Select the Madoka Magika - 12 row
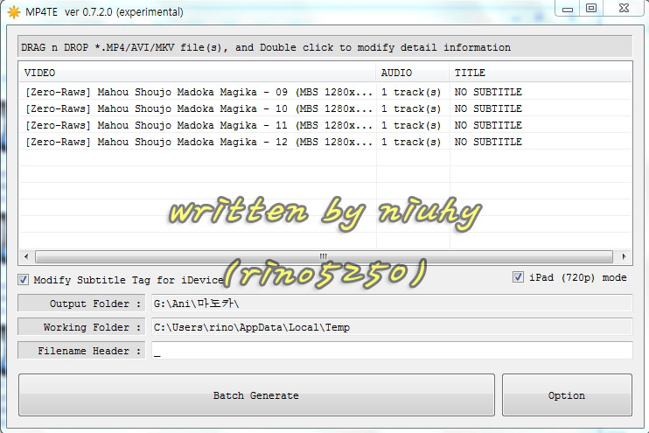The height and width of the screenshot is (433, 649). (325, 142)
